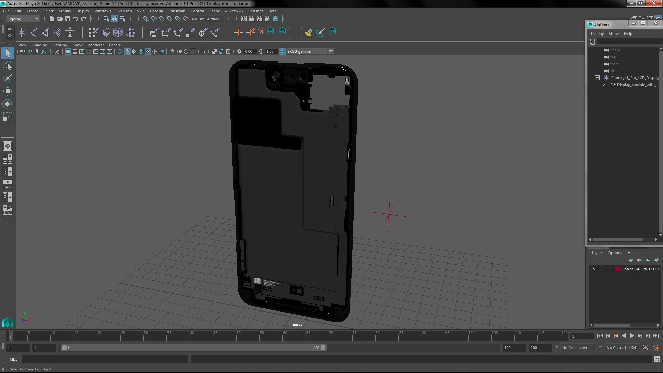
Task: Open a scene with folder icon
Action: click(59, 19)
